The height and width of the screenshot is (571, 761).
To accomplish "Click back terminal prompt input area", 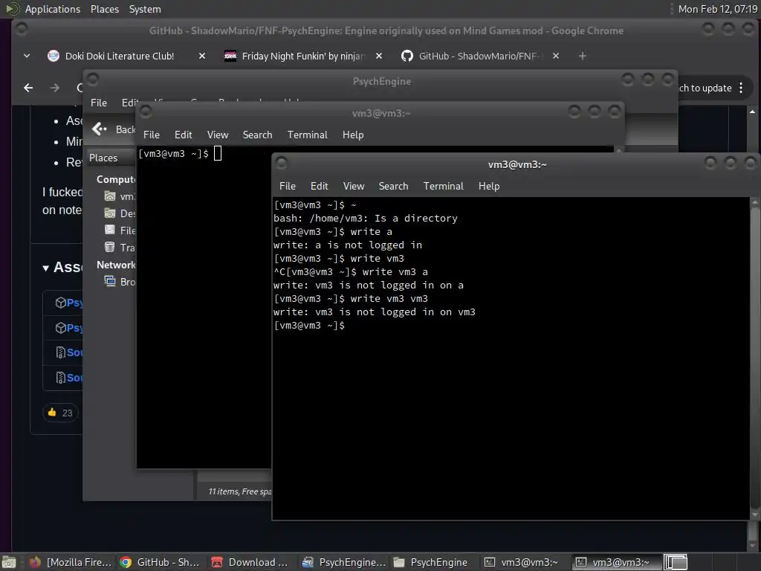I will click(x=217, y=154).
